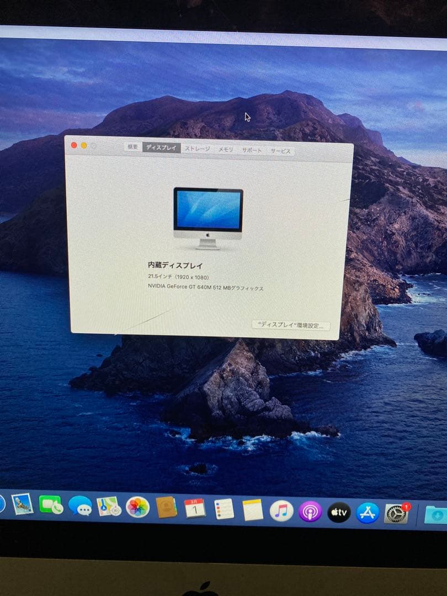Launch FaceTime from the Dock
The width and height of the screenshot is (447, 596).
[x=51, y=505]
